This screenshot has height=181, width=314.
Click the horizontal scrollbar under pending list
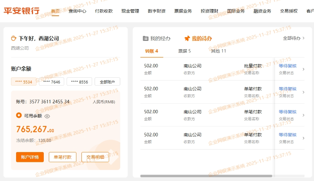[206, 176]
